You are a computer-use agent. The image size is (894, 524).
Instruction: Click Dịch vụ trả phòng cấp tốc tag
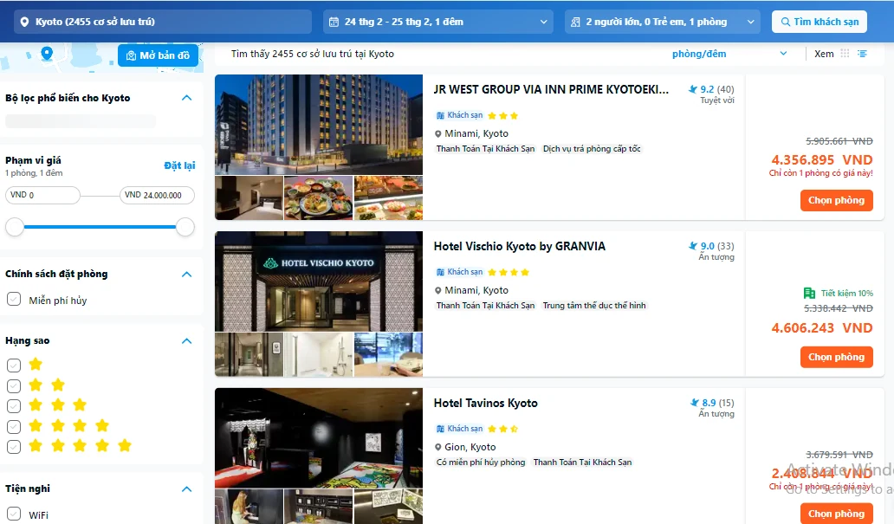[592, 149]
